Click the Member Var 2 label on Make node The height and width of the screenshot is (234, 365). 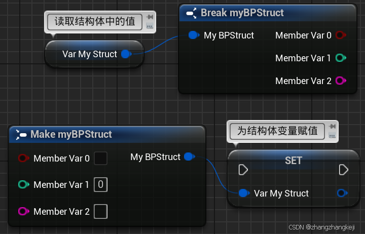click(x=61, y=212)
